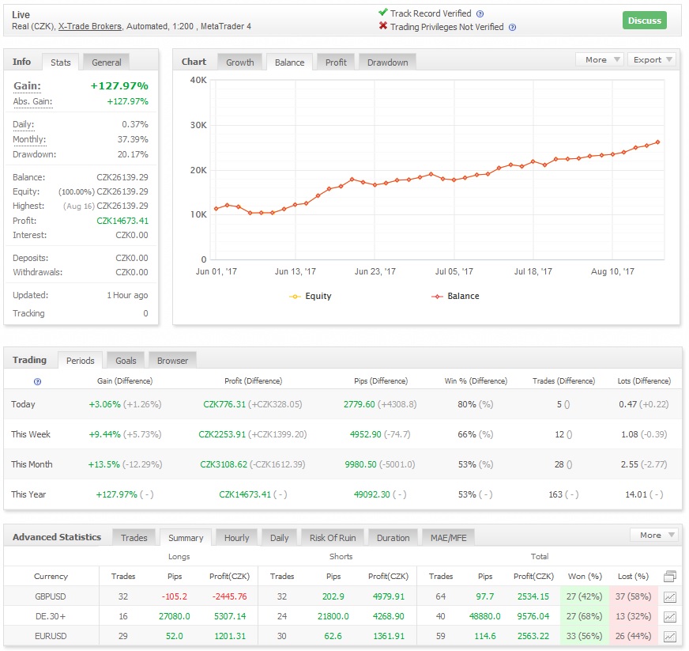Viewport: 689px width, 651px height.
Task: Click the help icon beside Trading Privileges Not Verified
Action: coord(512,27)
